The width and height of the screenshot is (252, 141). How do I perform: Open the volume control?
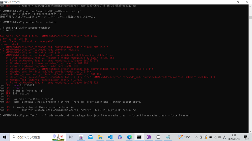click(x=220, y=137)
